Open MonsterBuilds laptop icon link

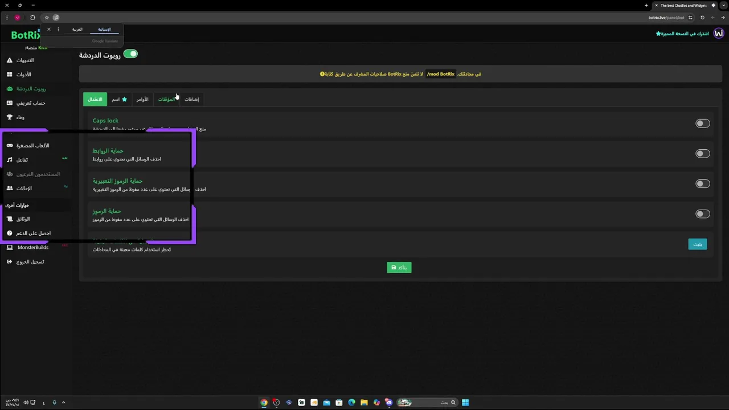coord(10,248)
